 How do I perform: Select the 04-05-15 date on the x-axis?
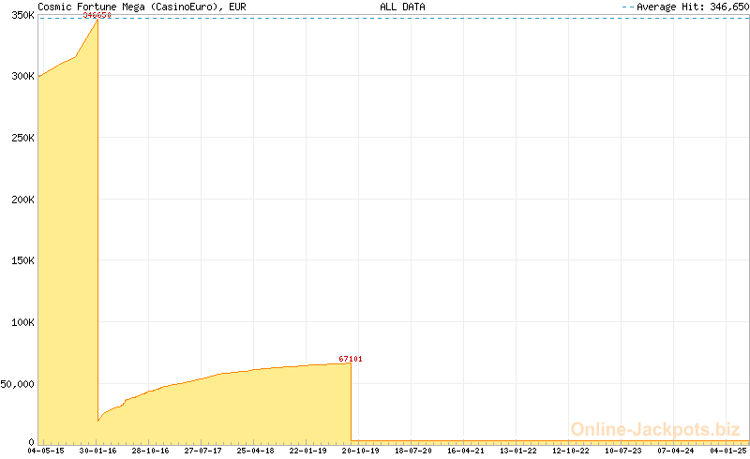[x=46, y=451]
